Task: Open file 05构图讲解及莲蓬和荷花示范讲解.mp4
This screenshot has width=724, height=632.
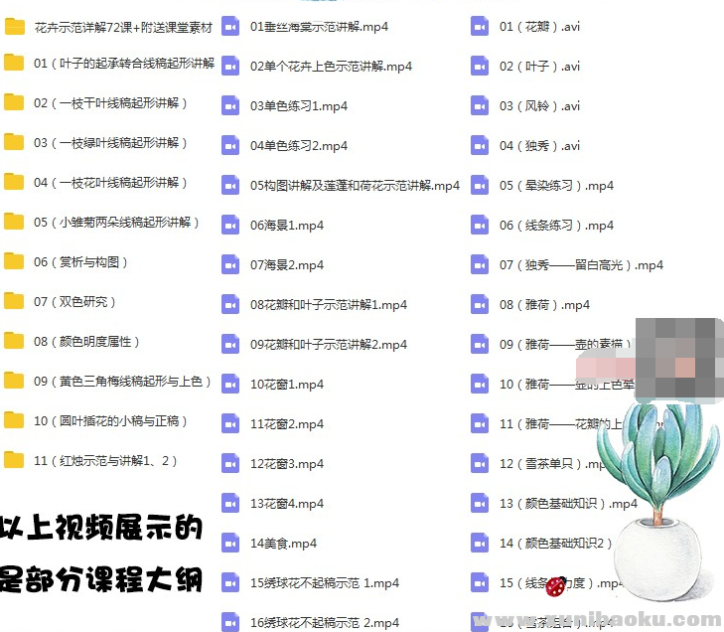Action: (x=355, y=186)
